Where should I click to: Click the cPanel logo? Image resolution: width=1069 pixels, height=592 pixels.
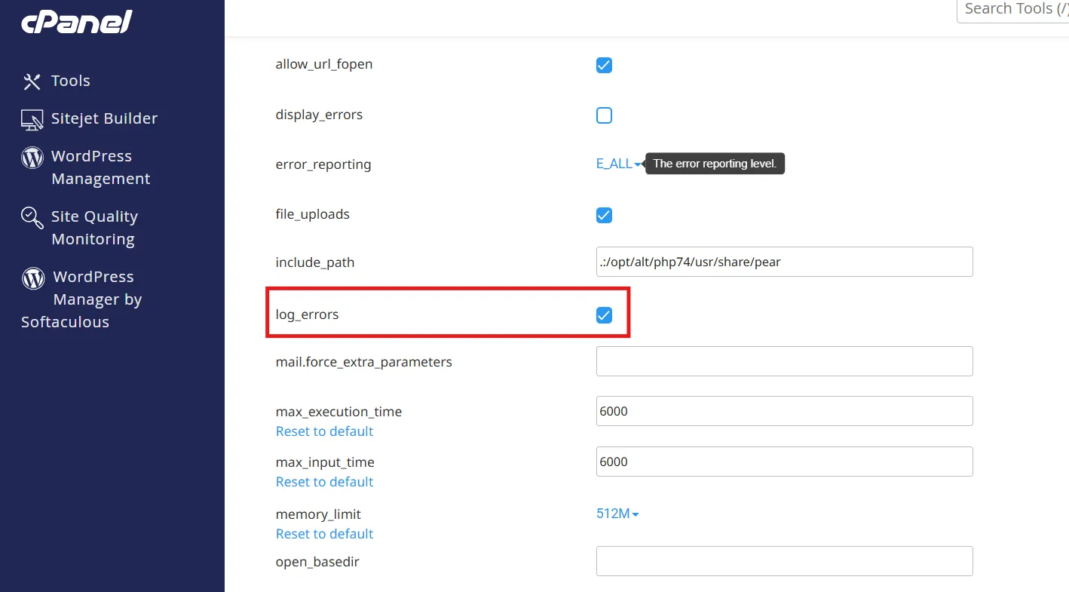tap(76, 23)
